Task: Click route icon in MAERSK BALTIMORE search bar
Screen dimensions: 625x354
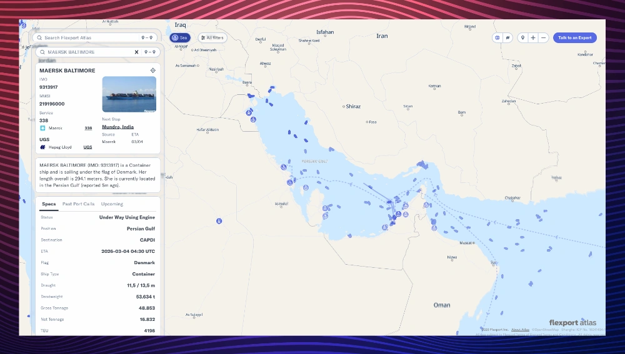Action: point(149,52)
